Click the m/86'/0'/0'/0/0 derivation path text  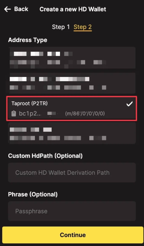coord(85,114)
